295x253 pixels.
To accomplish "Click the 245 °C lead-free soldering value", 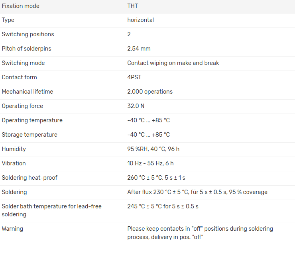I will point(163,206).
